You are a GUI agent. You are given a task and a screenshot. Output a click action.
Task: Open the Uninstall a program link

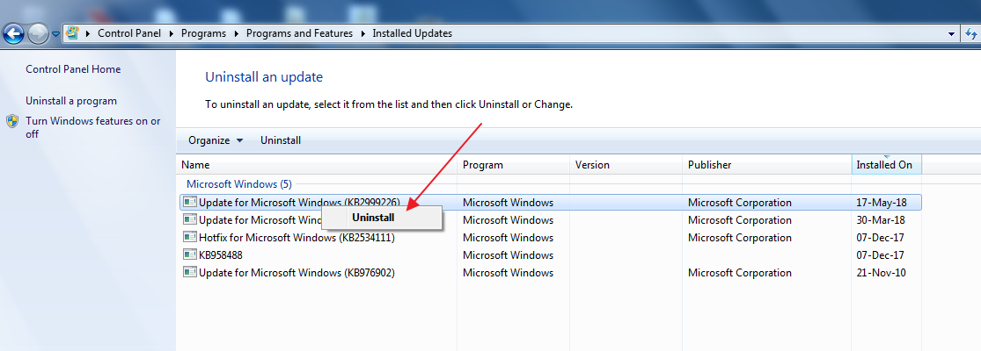[71, 101]
